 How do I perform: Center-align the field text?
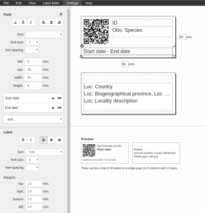tap(51, 22)
